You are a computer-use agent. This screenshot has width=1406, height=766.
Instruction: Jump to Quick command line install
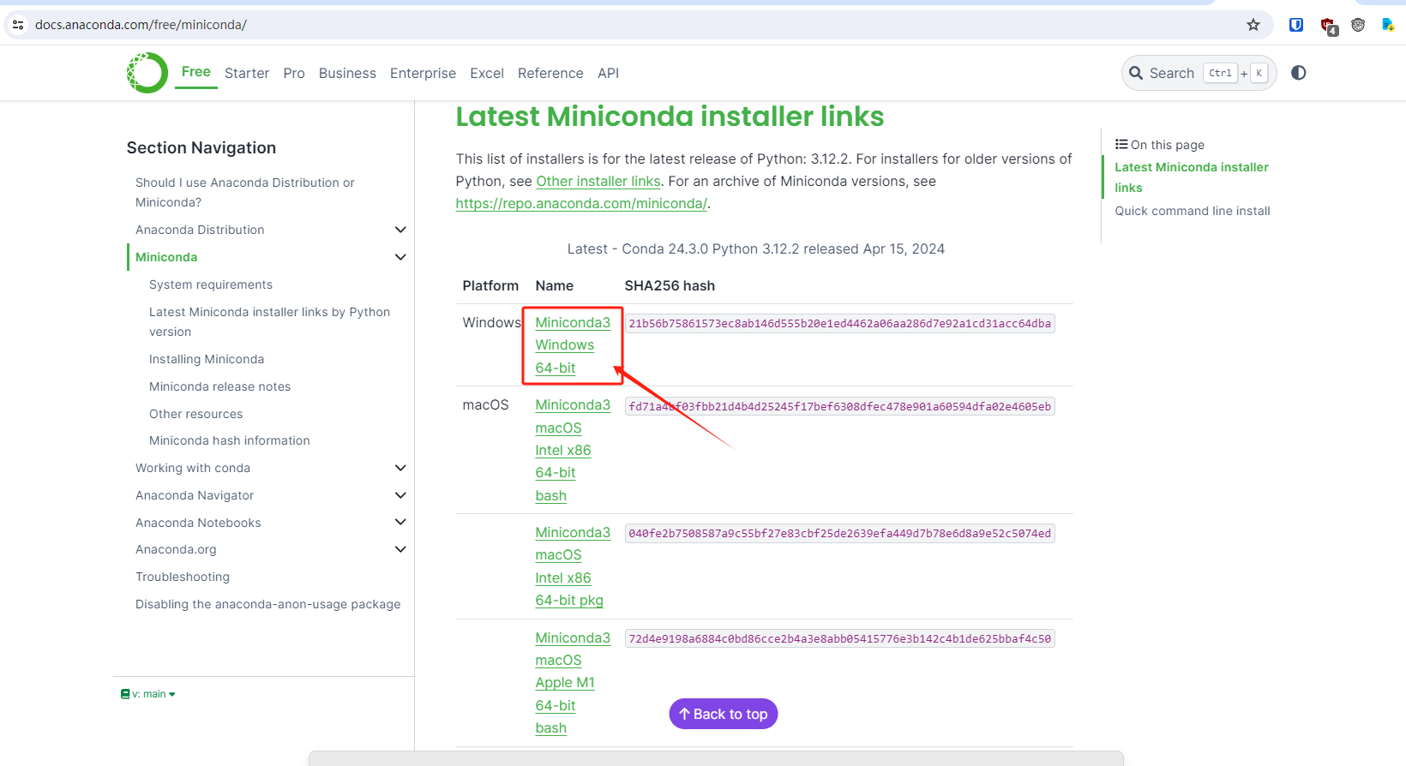pyautogui.click(x=1193, y=211)
